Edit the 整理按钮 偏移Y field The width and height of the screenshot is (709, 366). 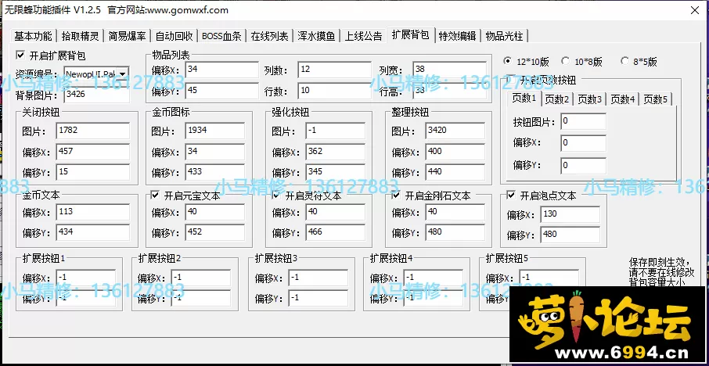(455, 172)
